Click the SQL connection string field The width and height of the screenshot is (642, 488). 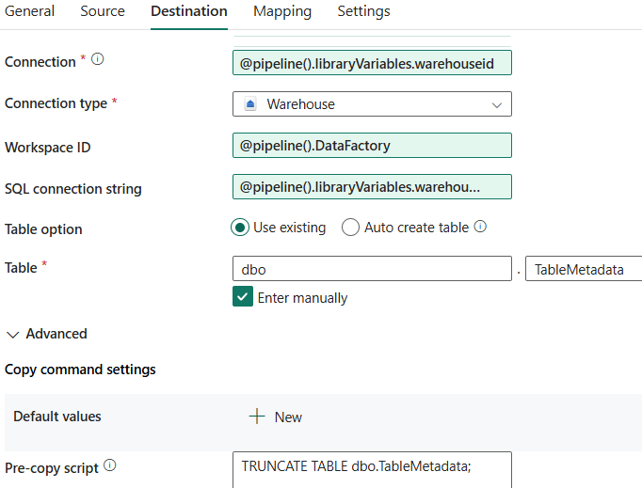click(x=372, y=187)
